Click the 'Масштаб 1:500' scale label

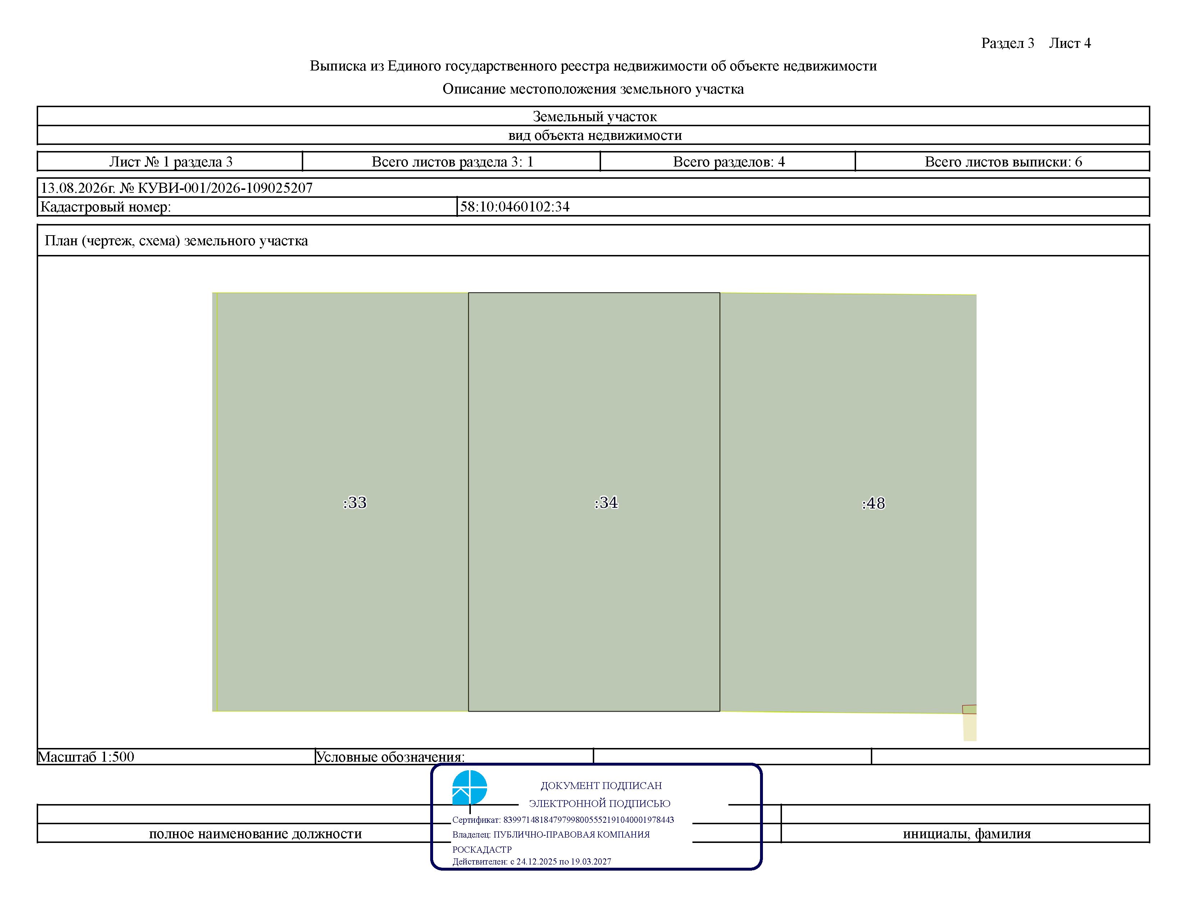(x=86, y=757)
